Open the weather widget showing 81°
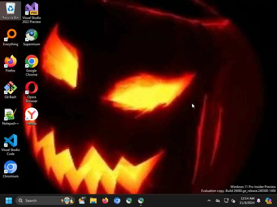The width and height of the screenshot is (277, 207). pos(82,201)
